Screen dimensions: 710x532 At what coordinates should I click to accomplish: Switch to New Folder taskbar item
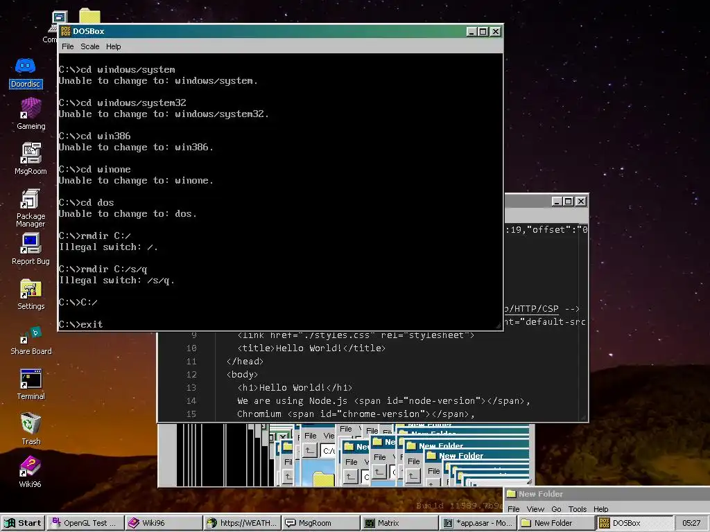coord(555,523)
